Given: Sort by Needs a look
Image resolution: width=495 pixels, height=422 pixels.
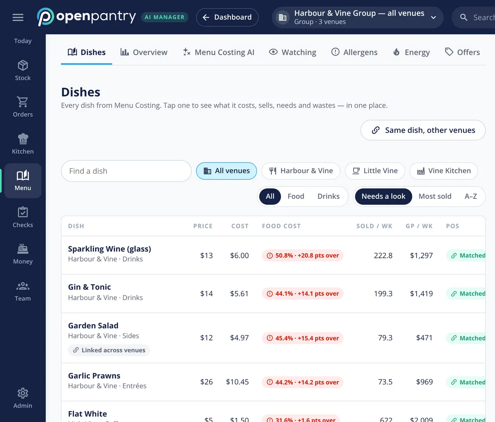Looking at the screenshot, I should click(384, 196).
